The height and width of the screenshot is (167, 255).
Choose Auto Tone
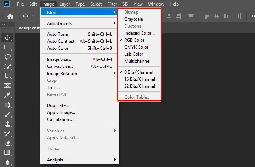click(x=79, y=34)
